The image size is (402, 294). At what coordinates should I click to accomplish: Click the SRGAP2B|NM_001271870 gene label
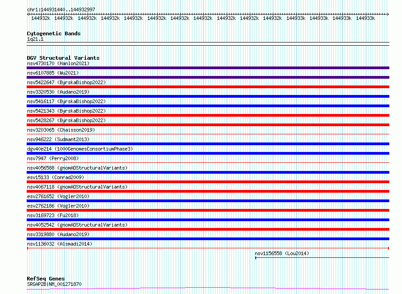point(54,284)
